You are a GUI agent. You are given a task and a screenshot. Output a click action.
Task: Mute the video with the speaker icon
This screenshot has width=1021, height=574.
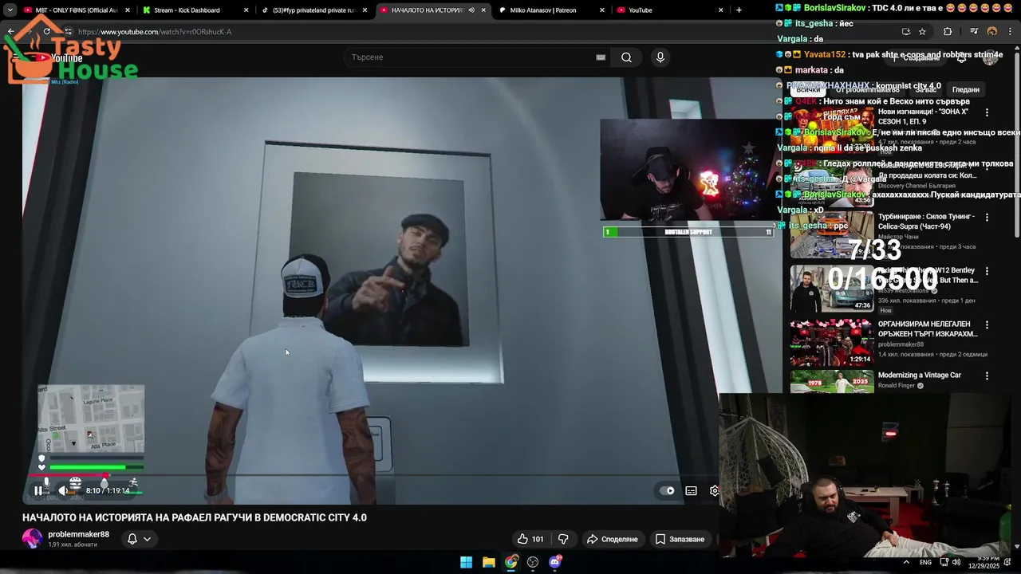63,491
